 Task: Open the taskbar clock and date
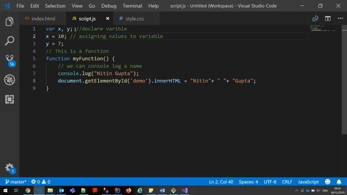pyautogui.click(x=337, y=191)
